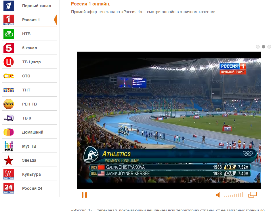This screenshot has height=211, width=273.
Task: Mute sound with the speaker icon
Action: click(218, 195)
